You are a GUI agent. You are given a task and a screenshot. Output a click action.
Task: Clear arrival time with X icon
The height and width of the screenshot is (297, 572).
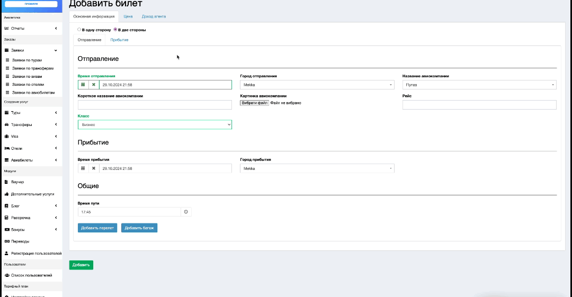(94, 168)
